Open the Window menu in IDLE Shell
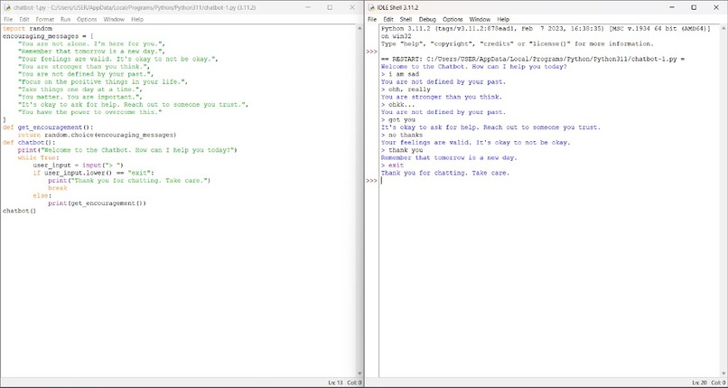 click(x=480, y=20)
